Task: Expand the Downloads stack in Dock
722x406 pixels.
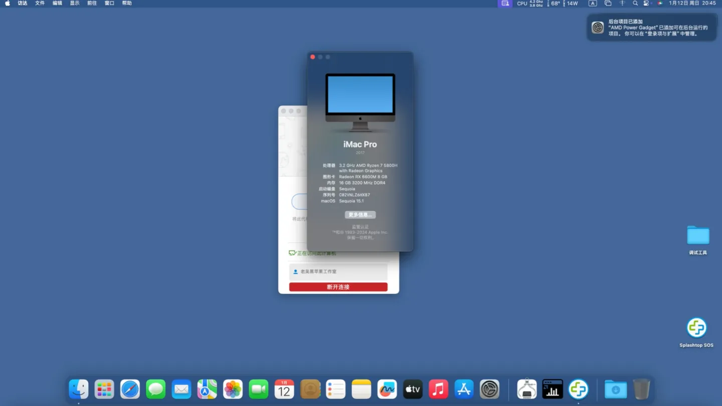Action: (615, 389)
